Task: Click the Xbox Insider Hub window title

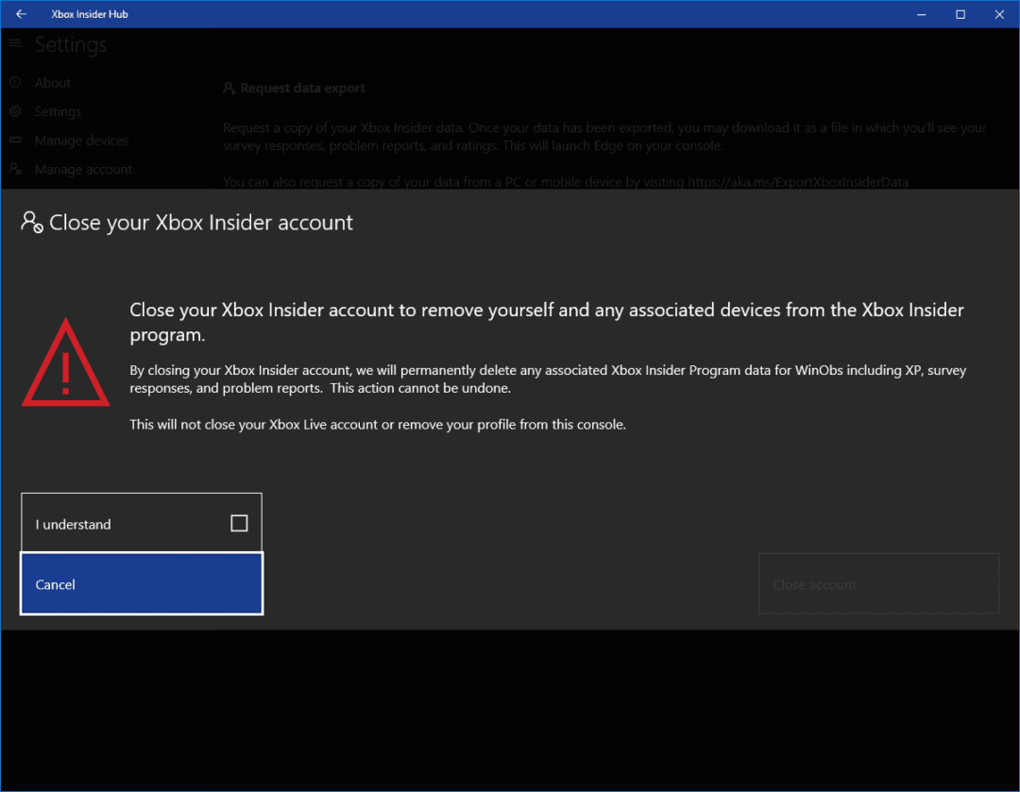Action: pos(90,13)
